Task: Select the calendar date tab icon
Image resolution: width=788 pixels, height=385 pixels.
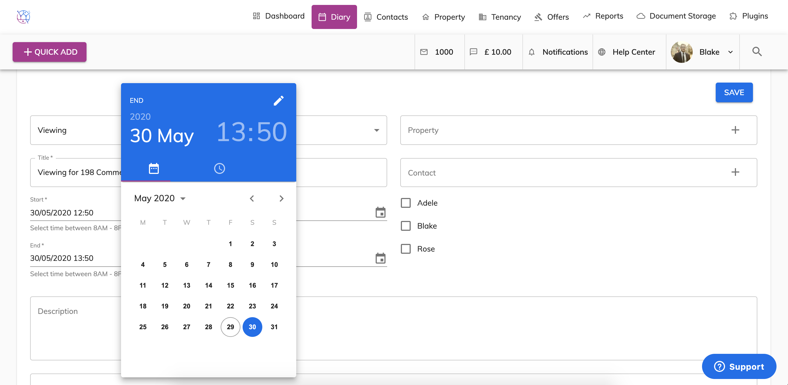Action: [154, 168]
